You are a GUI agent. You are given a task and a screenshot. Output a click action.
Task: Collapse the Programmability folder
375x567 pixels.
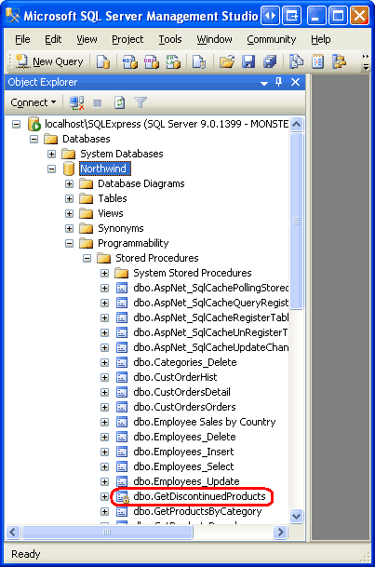coord(70,243)
